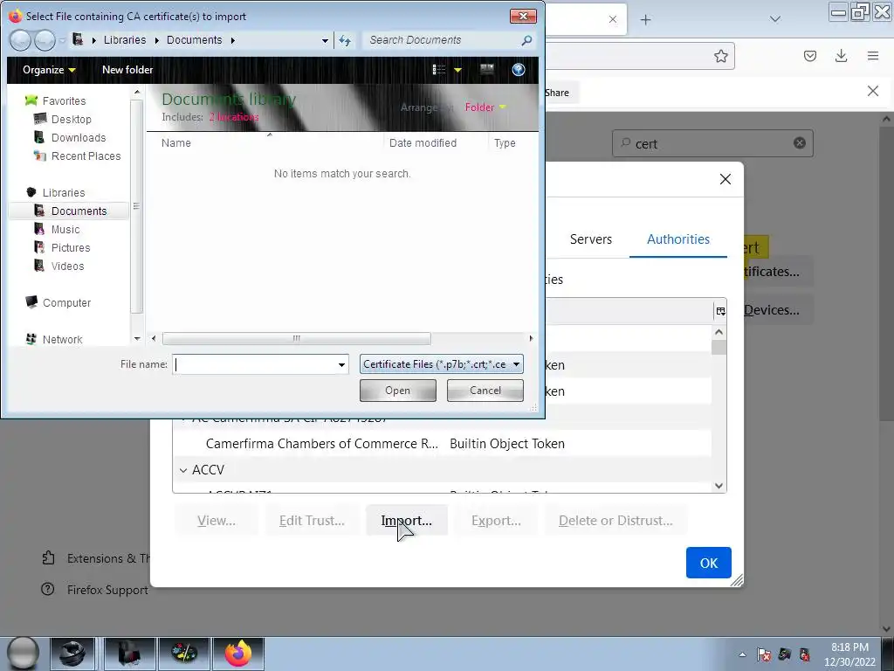Refresh the Documents folder location

345,40
